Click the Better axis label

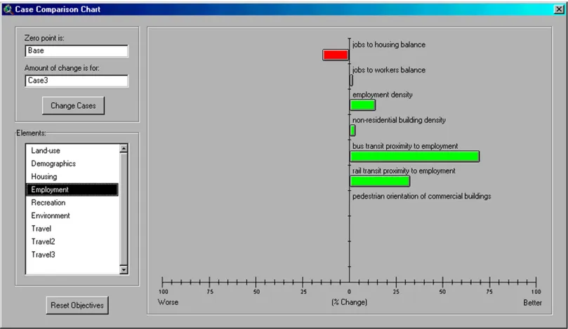(x=532, y=302)
